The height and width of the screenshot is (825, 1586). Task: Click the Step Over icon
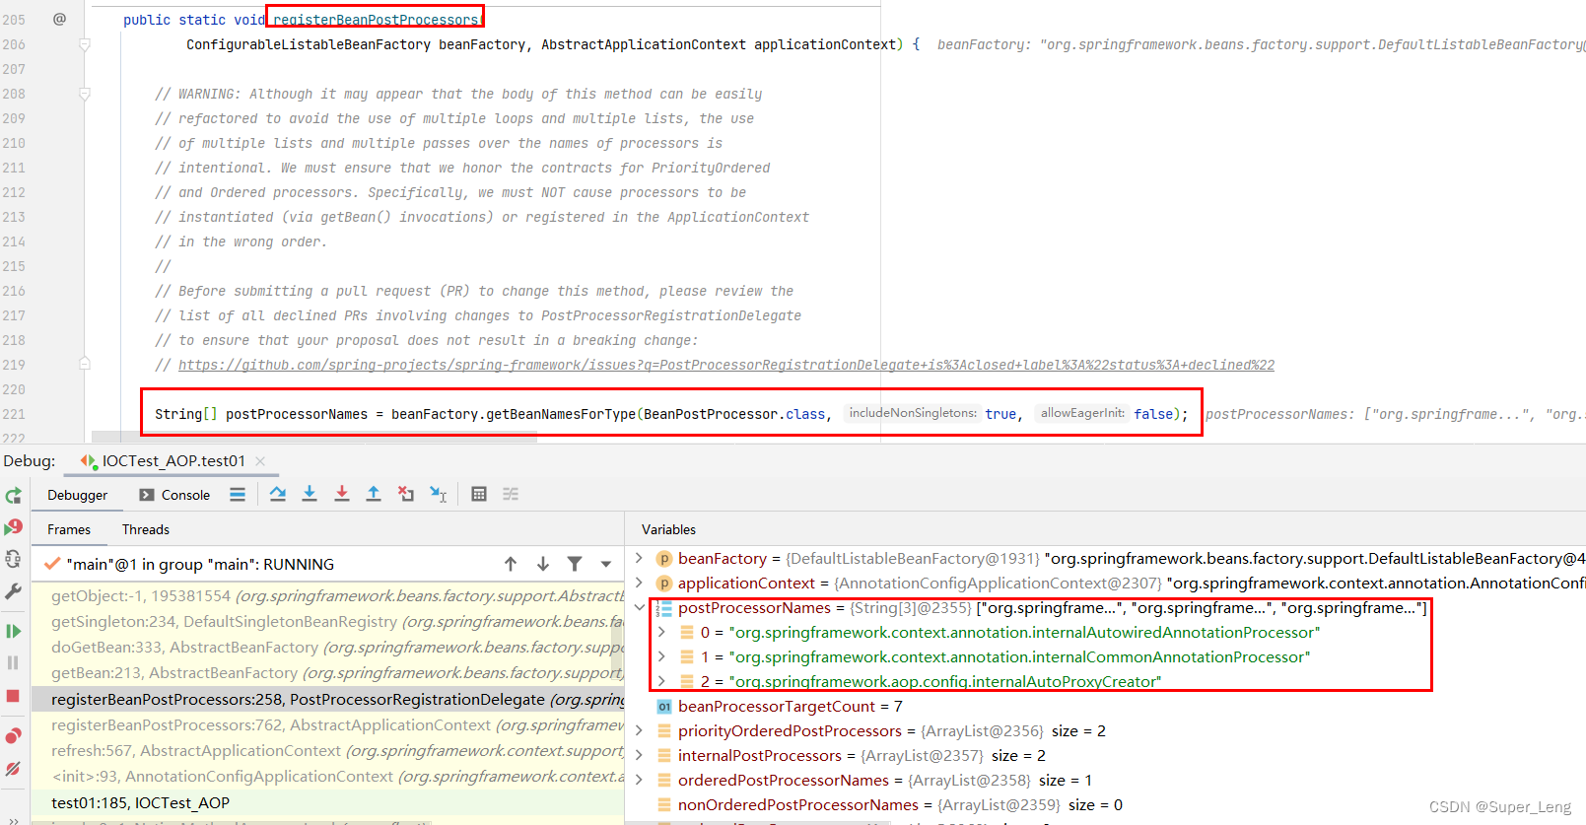coord(278,494)
